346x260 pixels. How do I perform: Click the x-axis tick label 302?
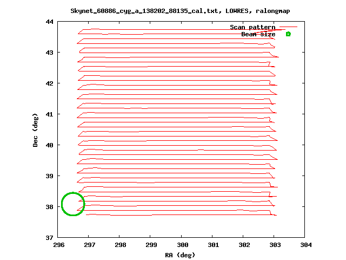244,245
